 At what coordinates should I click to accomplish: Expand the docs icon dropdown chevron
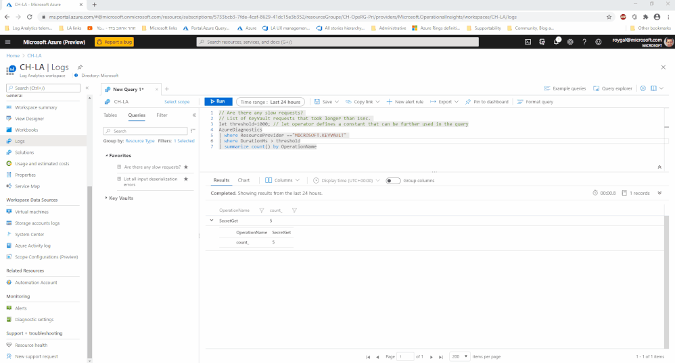coord(661,88)
